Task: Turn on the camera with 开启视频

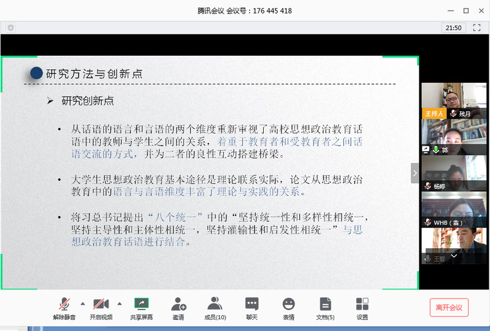Action: 101,304
